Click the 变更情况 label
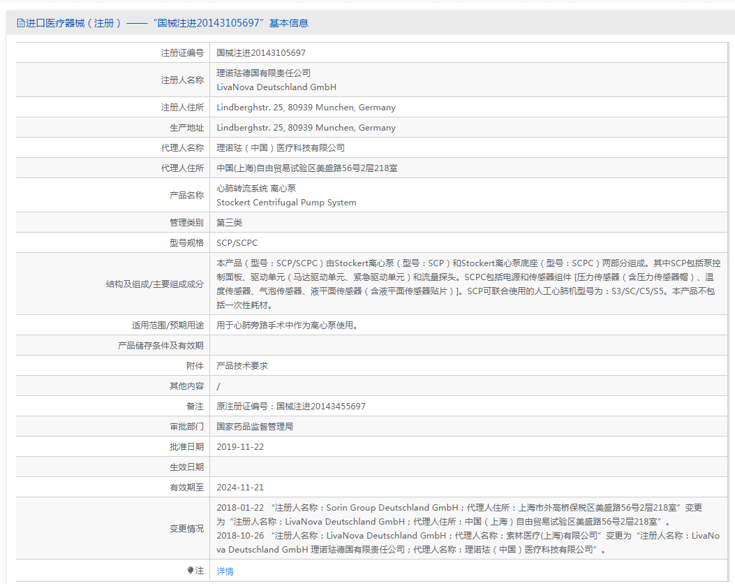 pos(186,529)
